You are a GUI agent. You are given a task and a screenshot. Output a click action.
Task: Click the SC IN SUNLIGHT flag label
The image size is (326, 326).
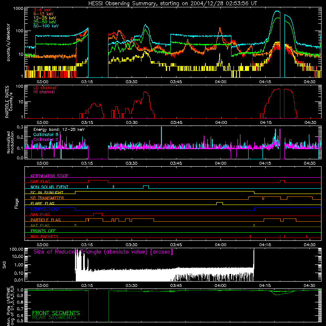(46, 192)
